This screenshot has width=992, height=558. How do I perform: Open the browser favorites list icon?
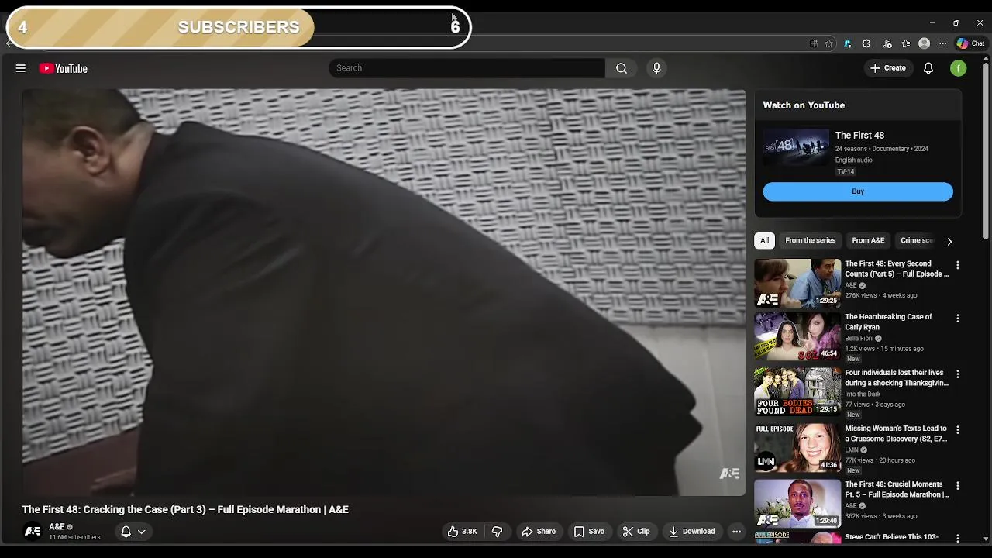click(906, 43)
